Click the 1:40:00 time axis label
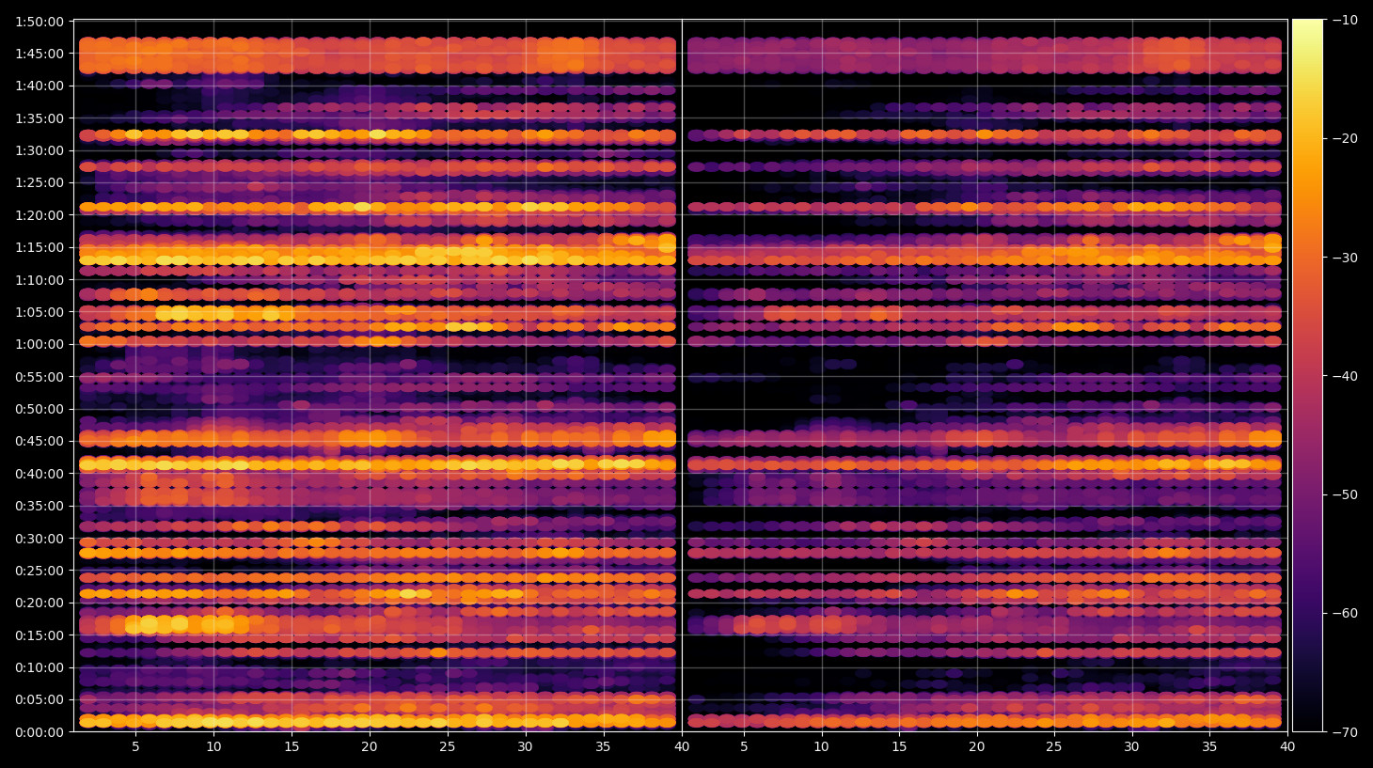Image resolution: width=1373 pixels, height=768 pixels. [39, 86]
